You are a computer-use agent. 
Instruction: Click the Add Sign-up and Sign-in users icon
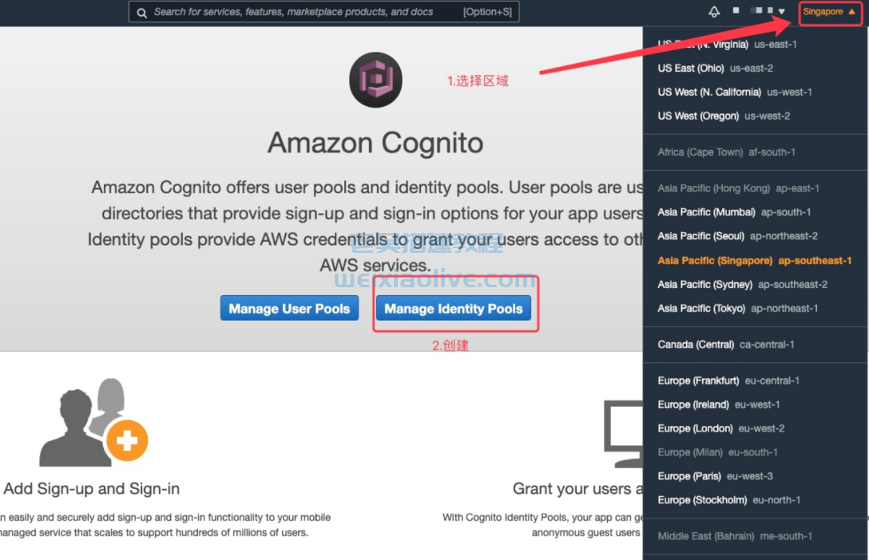pyautogui.click(x=93, y=422)
